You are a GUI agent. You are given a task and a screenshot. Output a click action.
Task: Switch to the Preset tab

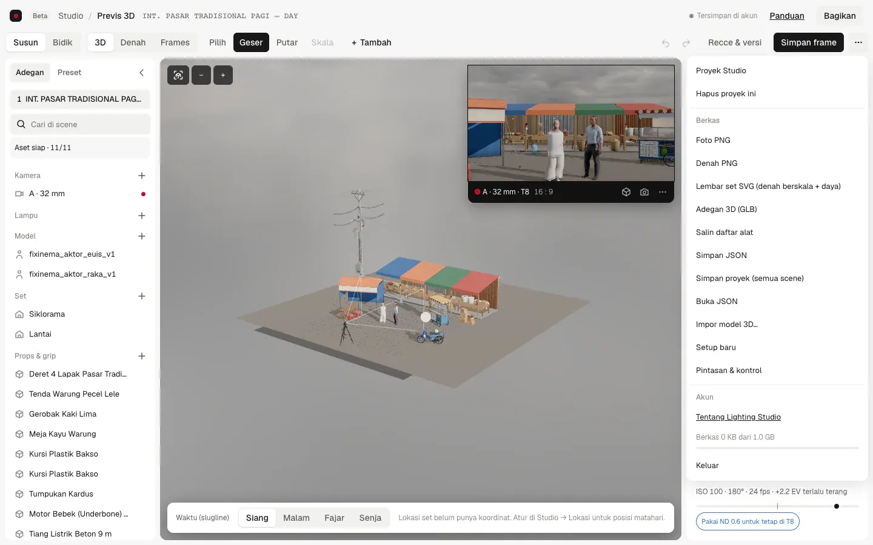pyautogui.click(x=69, y=73)
